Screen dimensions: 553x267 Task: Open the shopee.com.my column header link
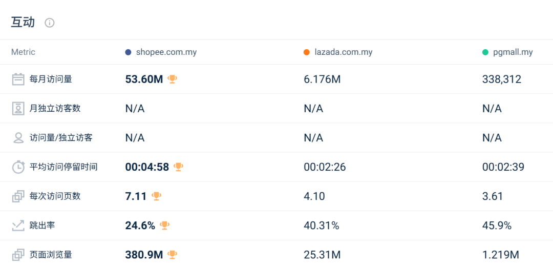coord(166,52)
